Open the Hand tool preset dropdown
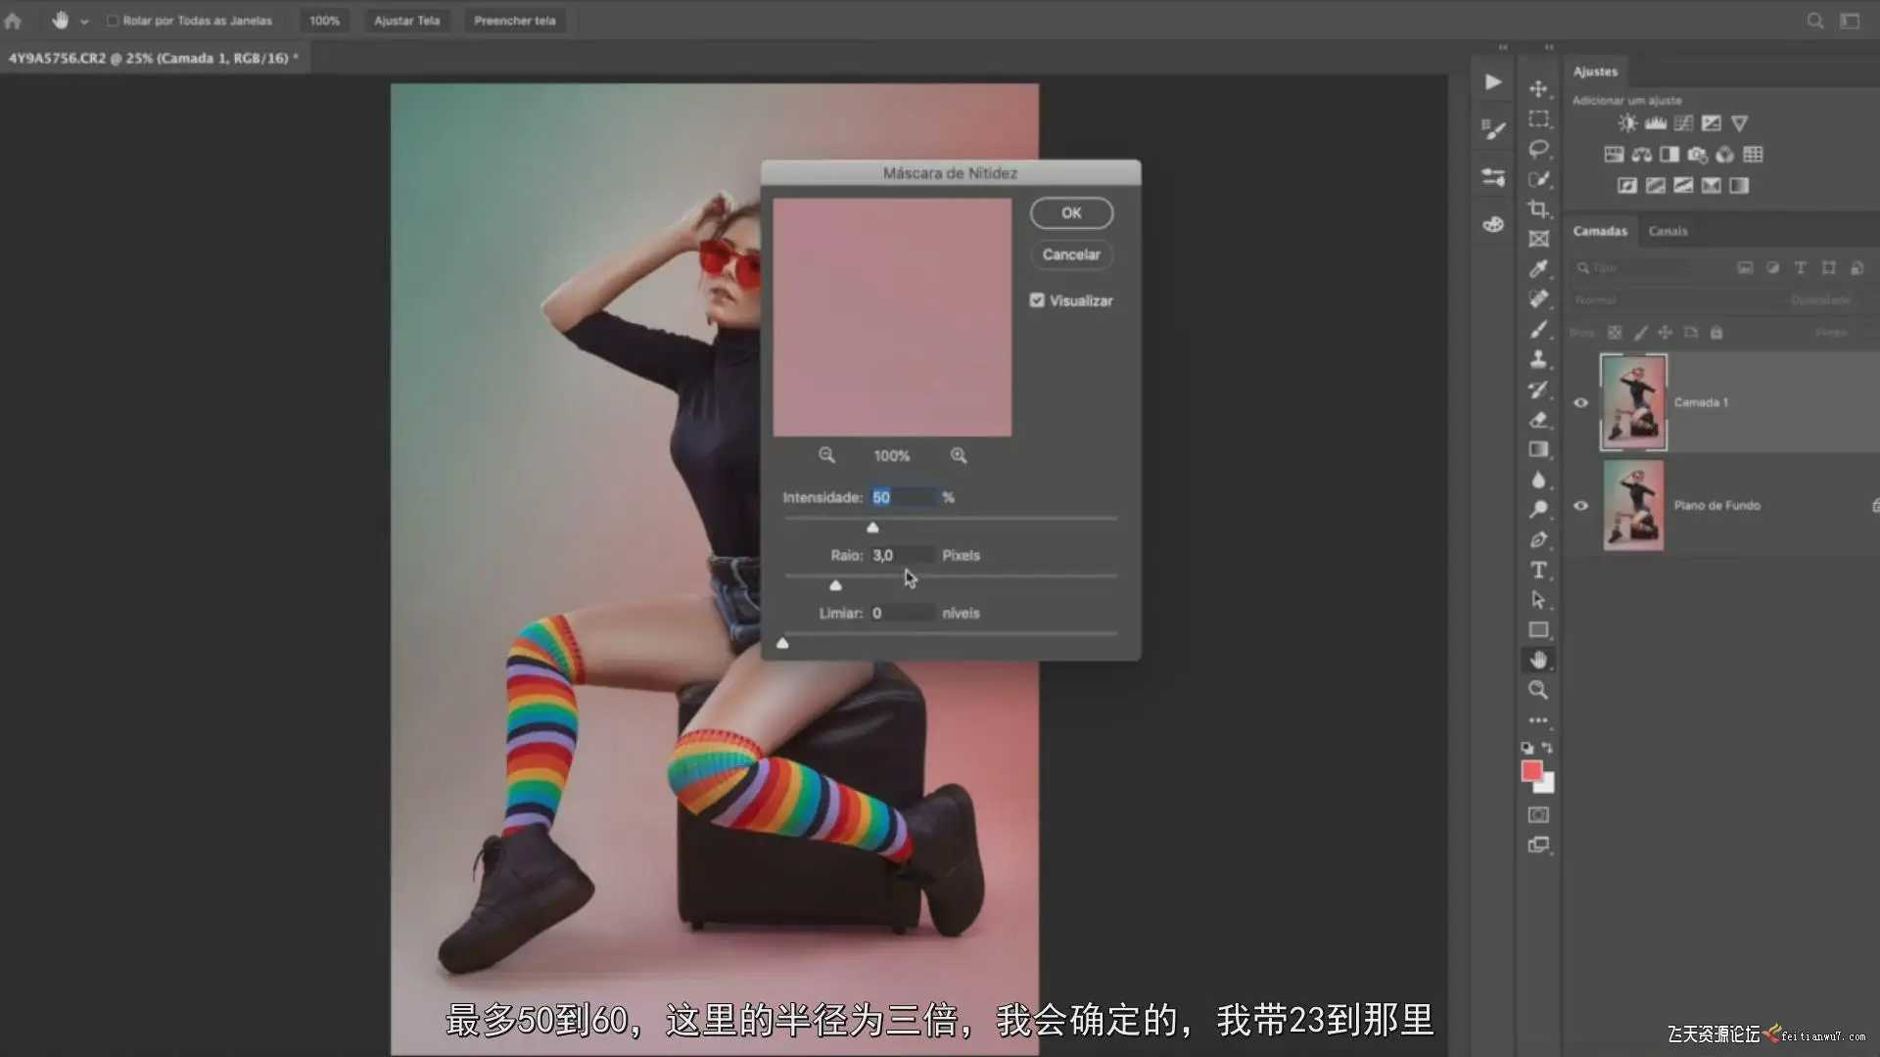This screenshot has height=1057, width=1880. pyautogui.click(x=84, y=21)
